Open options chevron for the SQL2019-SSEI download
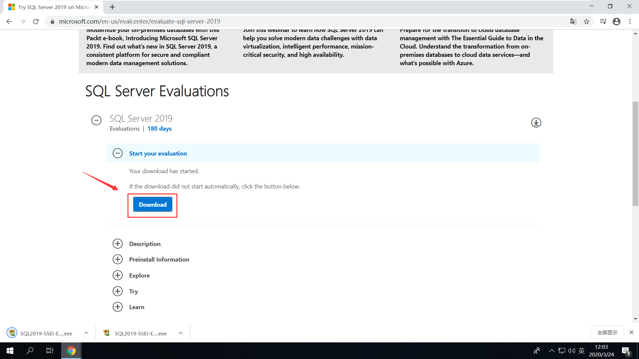 click(86, 333)
